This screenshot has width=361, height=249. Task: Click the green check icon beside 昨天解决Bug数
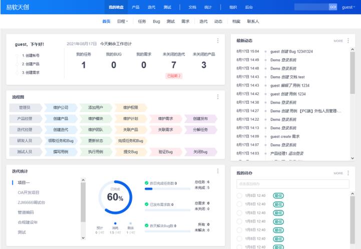click(x=146, y=225)
